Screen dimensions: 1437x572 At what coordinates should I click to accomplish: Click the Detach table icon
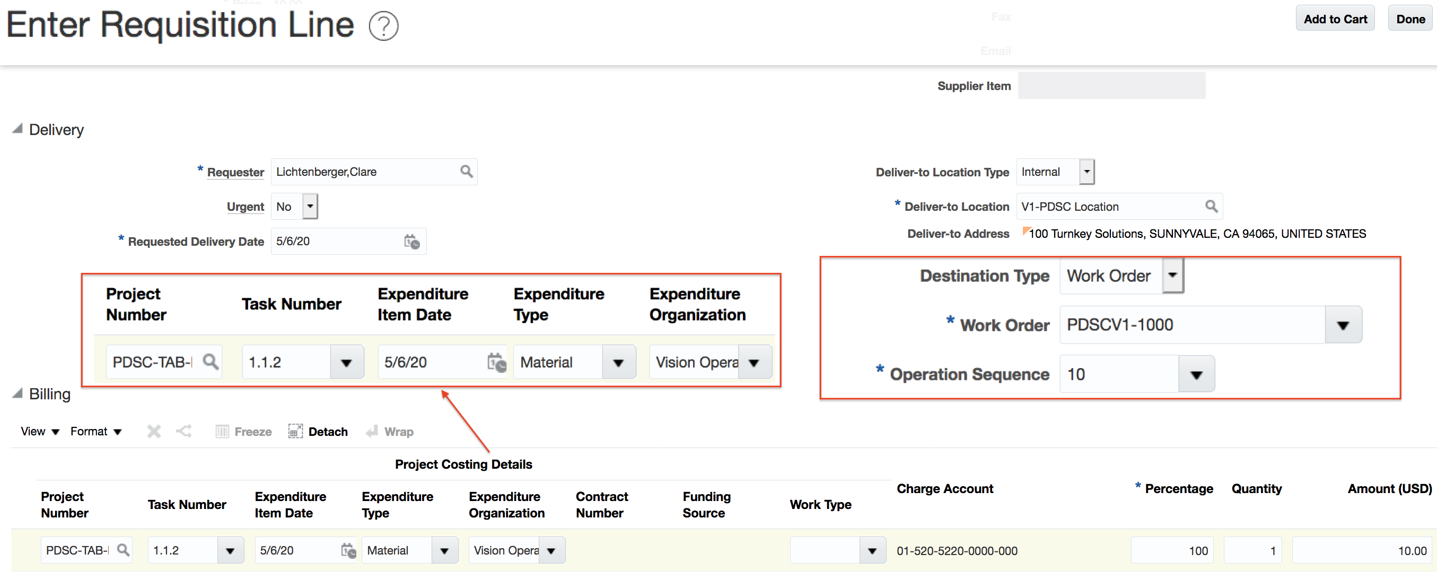pos(295,431)
